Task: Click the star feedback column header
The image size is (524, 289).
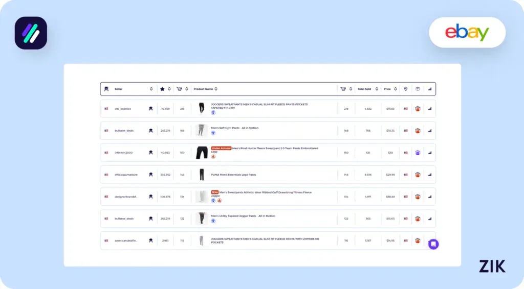Action: click(162, 89)
